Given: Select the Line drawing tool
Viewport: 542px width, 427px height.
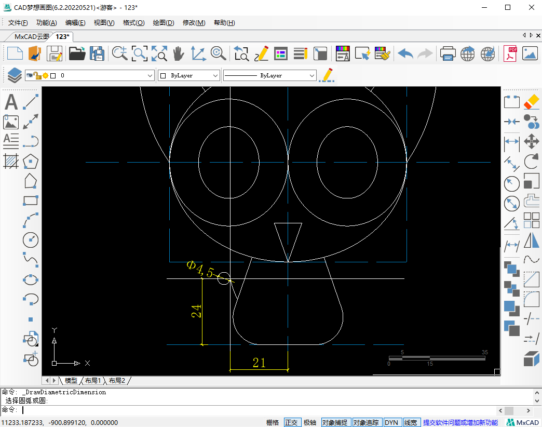Looking at the screenshot, I should pos(31,102).
